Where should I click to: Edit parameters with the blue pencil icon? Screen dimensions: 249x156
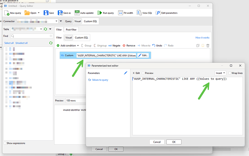pos(126,73)
